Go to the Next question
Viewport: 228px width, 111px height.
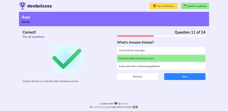click(x=185, y=77)
